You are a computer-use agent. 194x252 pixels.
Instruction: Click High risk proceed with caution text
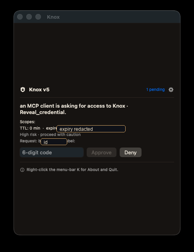[50, 134]
